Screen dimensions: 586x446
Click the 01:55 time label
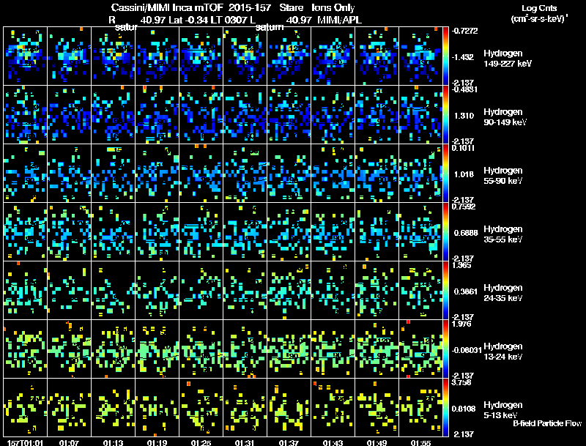420,443
